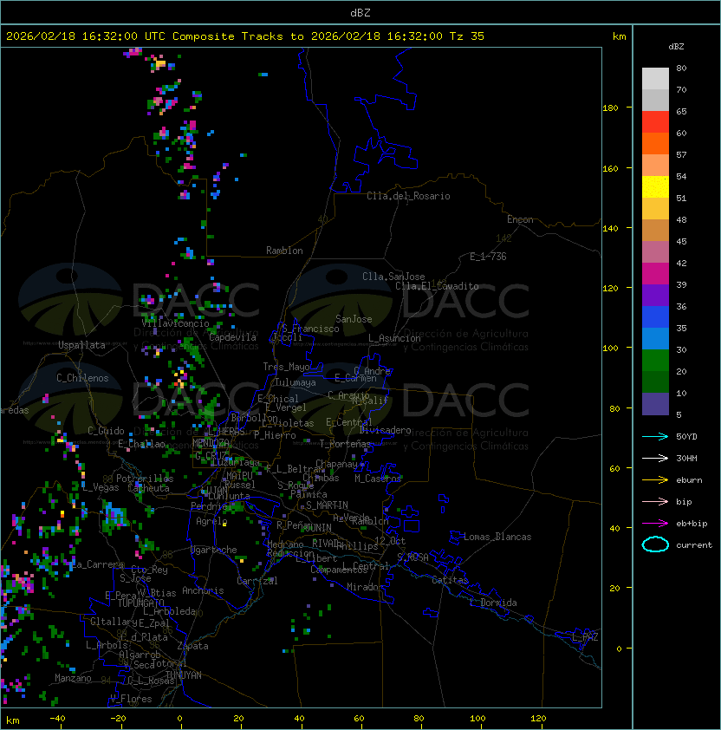Click the 'Lomas_Blancas' map label

[x=497, y=537]
